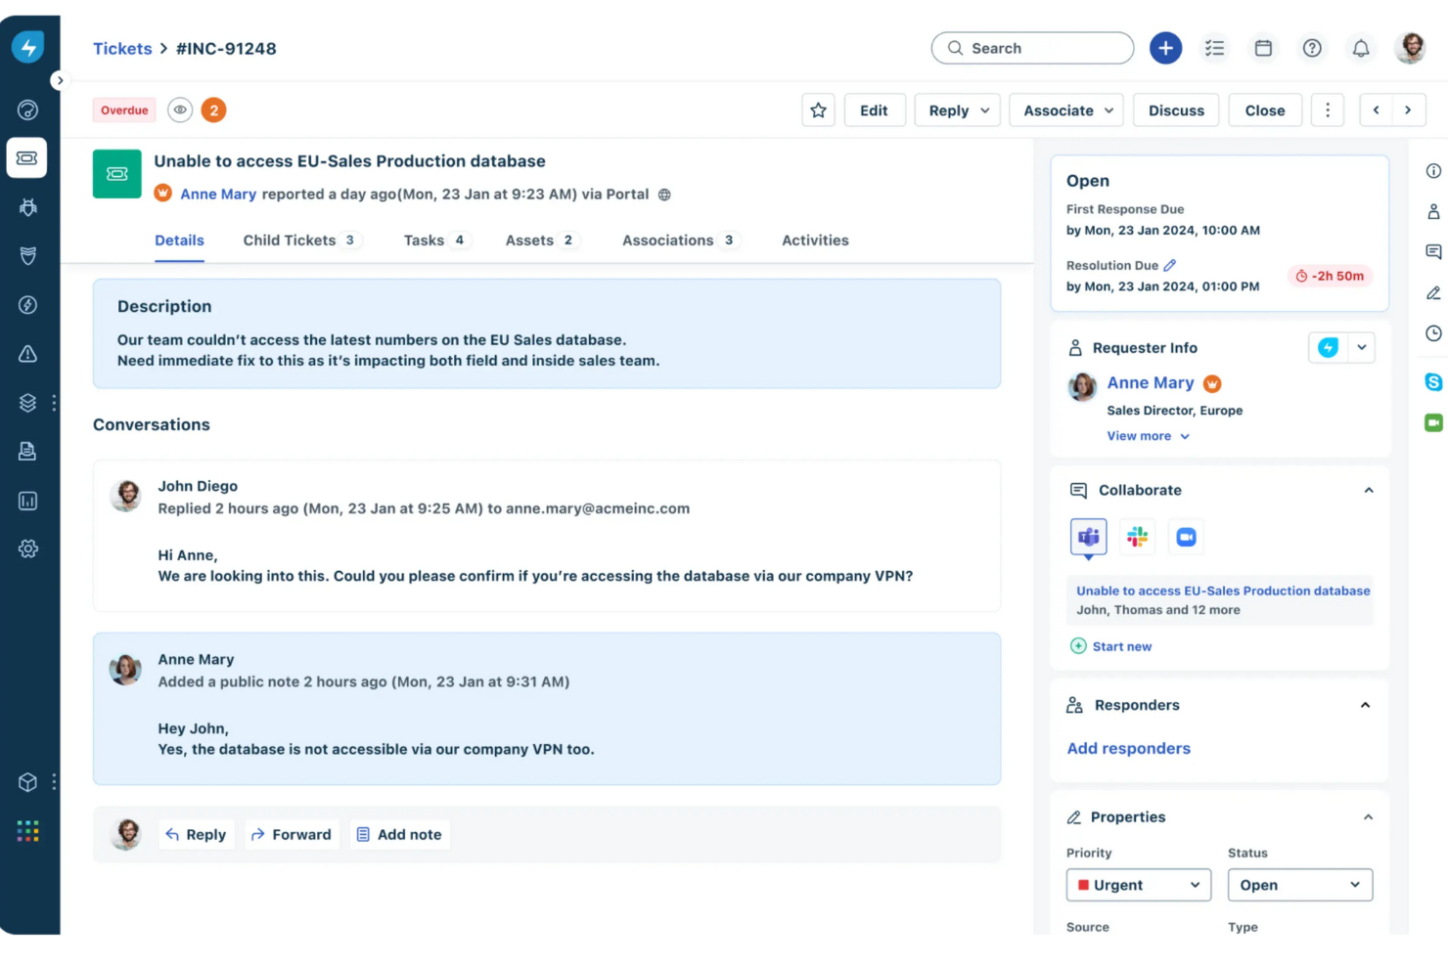Open the Tasks tab
This screenshot has width=1448, height=965.
(425, 240)
